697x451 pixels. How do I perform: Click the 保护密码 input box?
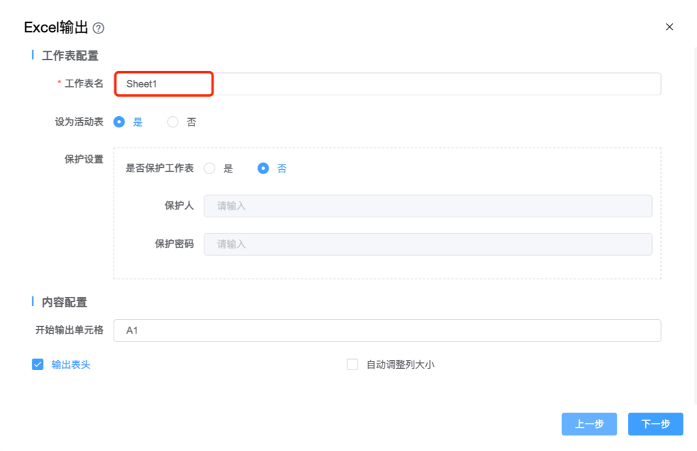(x=427, y=244)
